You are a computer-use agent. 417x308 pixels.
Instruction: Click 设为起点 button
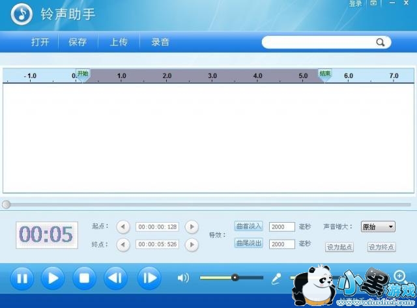click(x=339, y=247)
